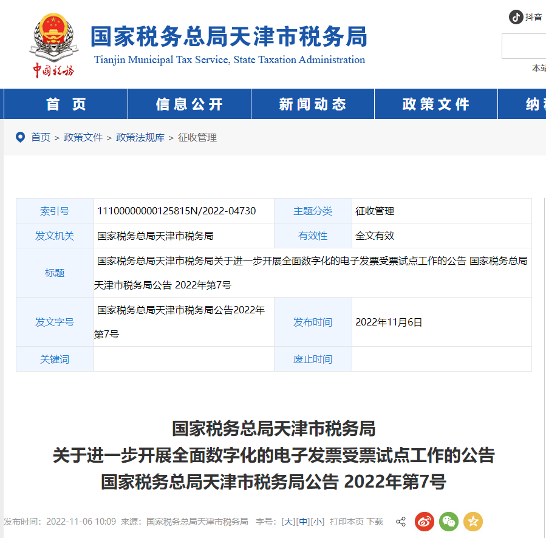
Task: Click the 发文字号 label cell
Action: coord(55,322)
